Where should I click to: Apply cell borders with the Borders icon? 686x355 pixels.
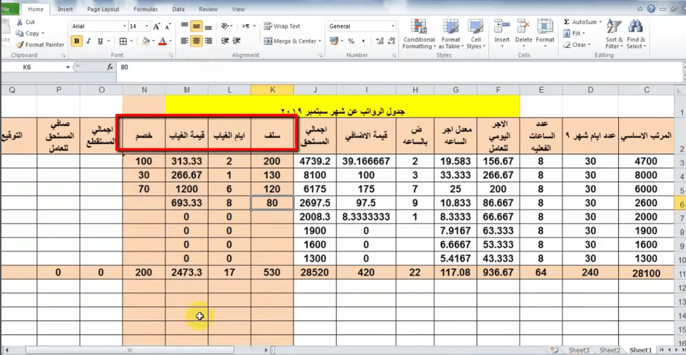point(123,41)
